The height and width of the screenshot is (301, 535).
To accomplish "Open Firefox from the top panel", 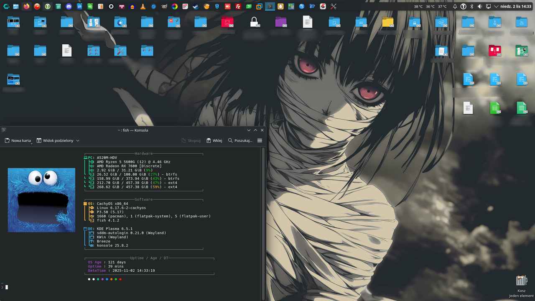I will pos(26,7).
